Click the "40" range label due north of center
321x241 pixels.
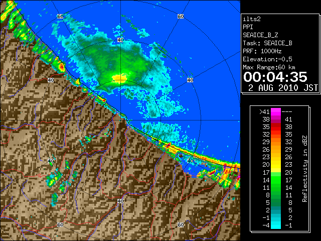120,40
